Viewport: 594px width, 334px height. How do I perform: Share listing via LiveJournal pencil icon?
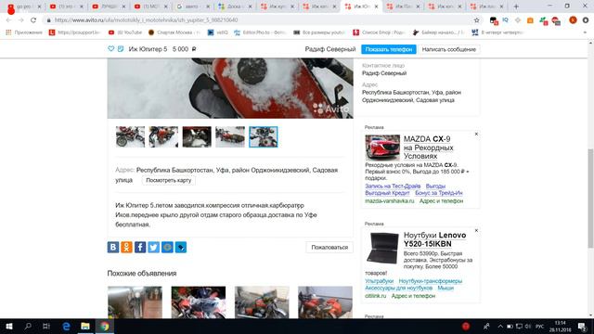tap(181, 248)
